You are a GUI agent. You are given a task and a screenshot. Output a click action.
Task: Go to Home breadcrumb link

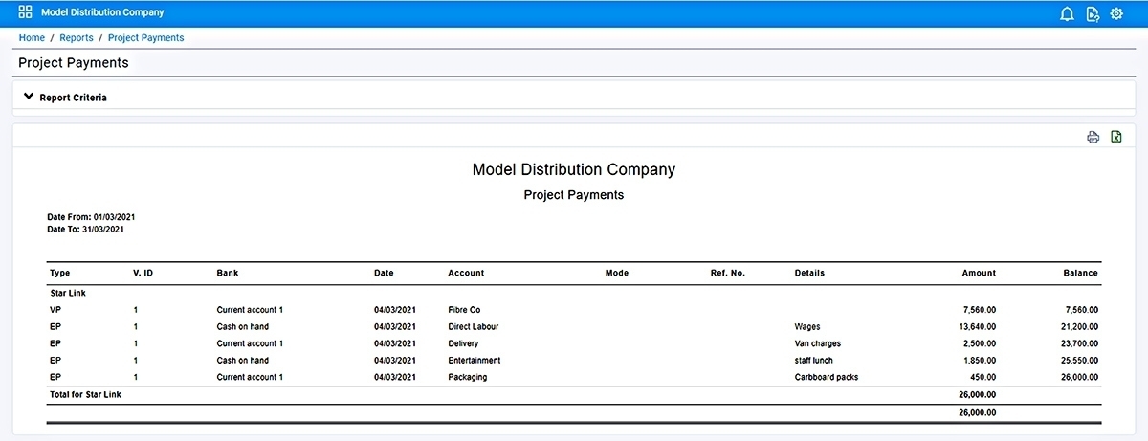[x=32, y=38]
